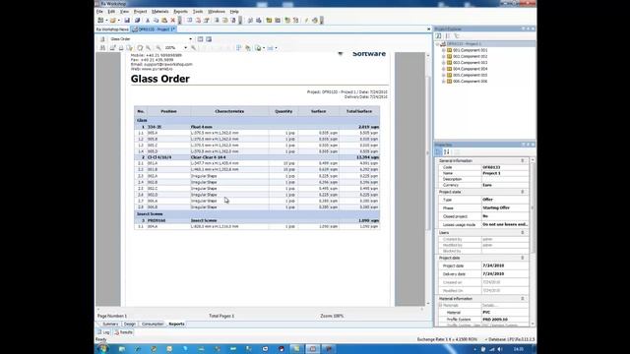
Task: Select the root Project 1 tree node
Action: 464,43
